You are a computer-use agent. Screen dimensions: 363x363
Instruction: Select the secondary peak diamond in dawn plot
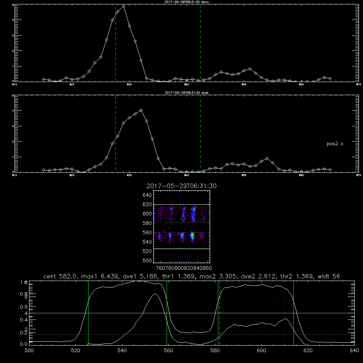point(250,69)
